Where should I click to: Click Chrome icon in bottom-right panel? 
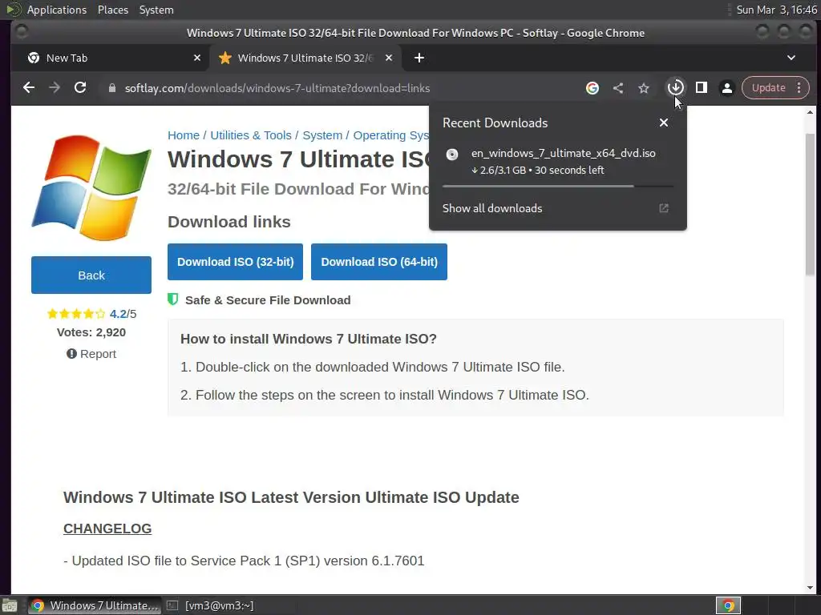[x=728, y=605]
